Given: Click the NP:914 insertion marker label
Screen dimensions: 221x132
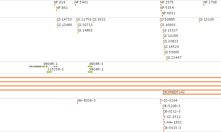Looking at the screenshot, I should point(59,2).
